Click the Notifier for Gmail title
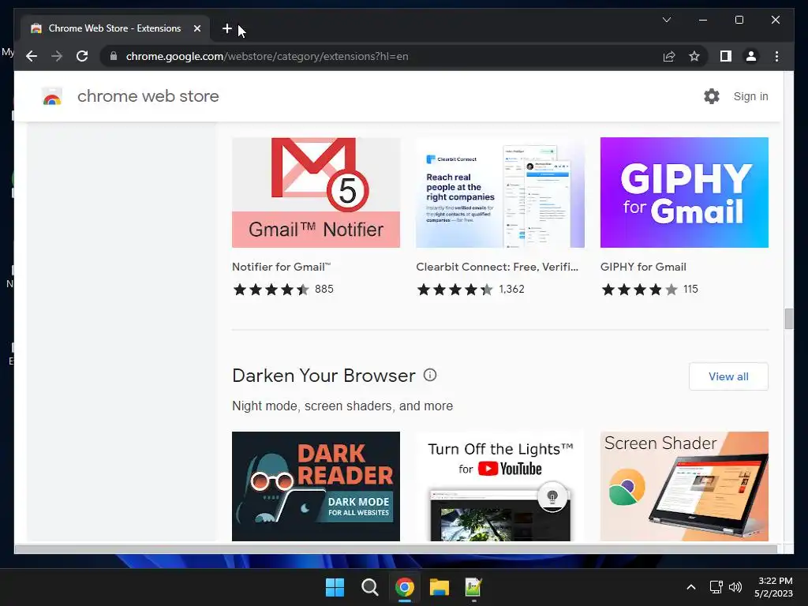Screen dimensions: 808x606 click(x=282, y=267)
